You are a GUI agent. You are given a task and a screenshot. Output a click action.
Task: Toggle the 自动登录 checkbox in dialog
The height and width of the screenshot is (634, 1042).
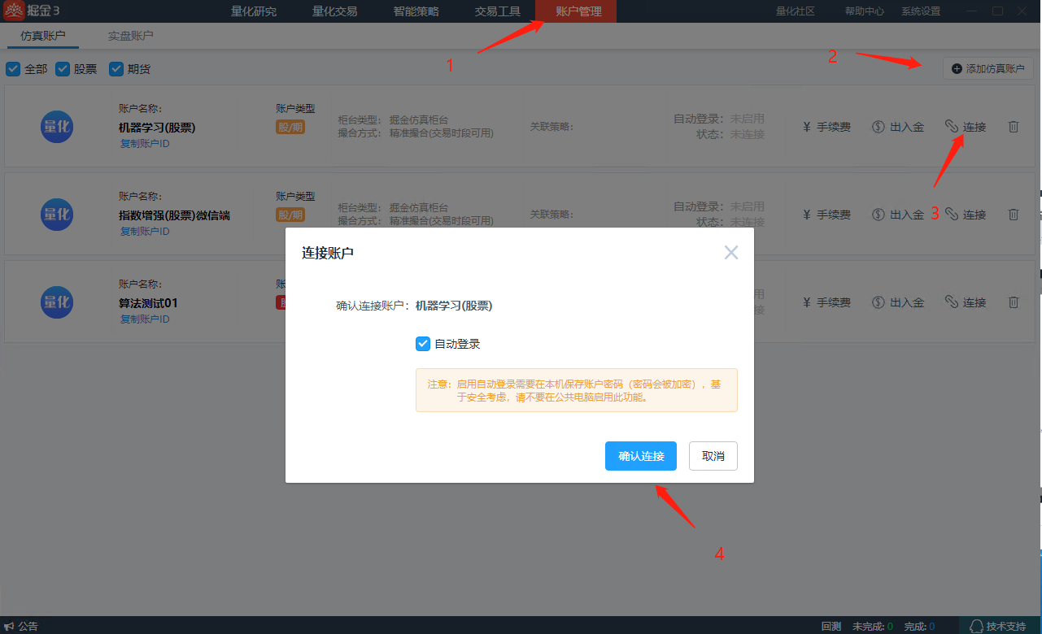coord(423,344)
